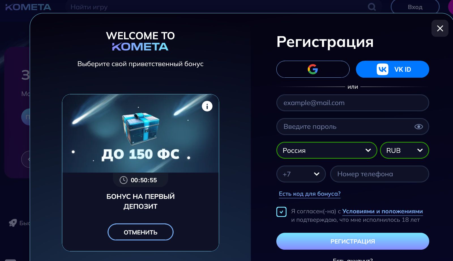Click the info icon on the bonus card
453x261 pixels.
pyautogui.click(x=207, y=106)
